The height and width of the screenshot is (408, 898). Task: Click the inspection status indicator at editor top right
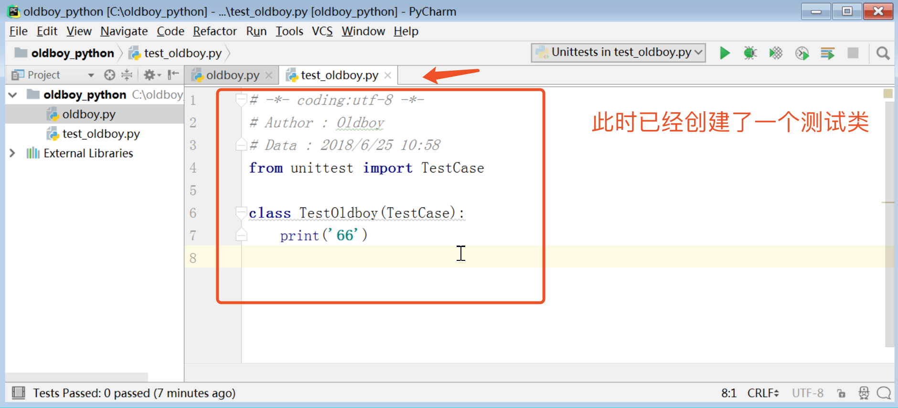pyautogui.click(x=888, y=93)
